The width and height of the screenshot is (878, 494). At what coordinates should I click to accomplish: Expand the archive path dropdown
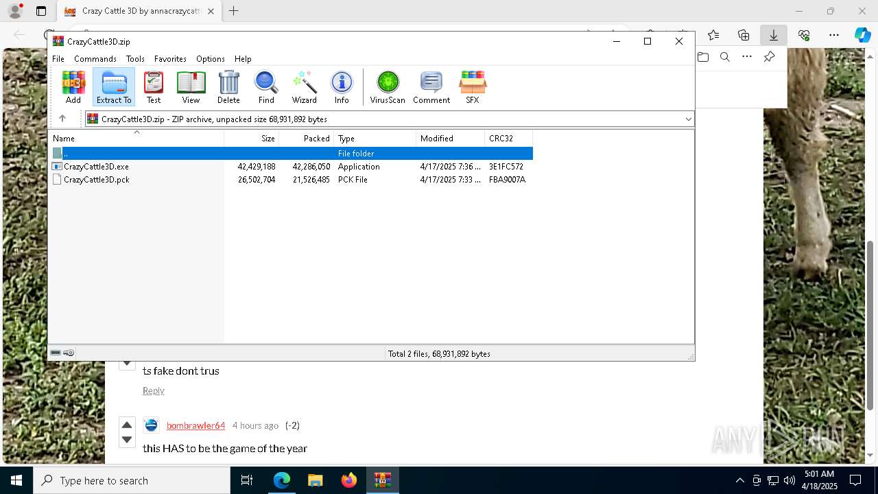pos(688,119)
